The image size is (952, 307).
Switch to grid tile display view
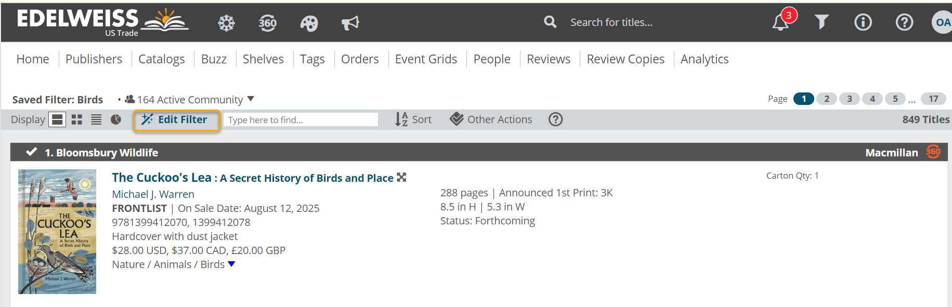[77, 119]
